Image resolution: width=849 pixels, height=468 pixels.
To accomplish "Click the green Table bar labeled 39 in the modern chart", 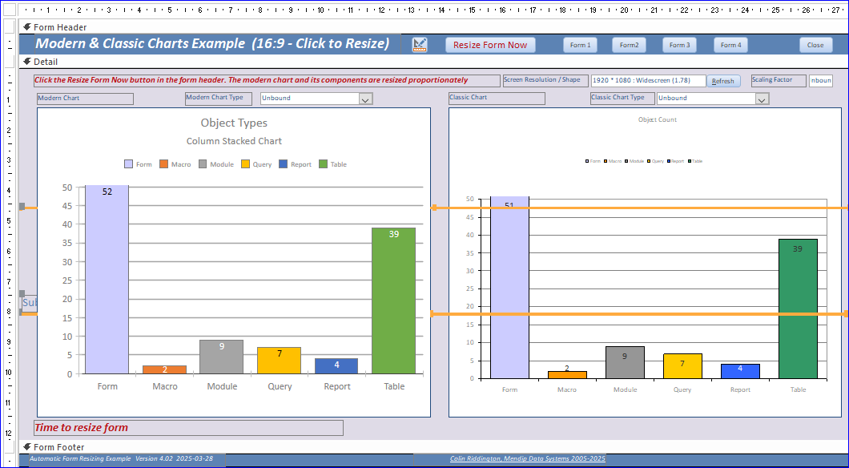I will pyautogui.click(x=393, y=301).
